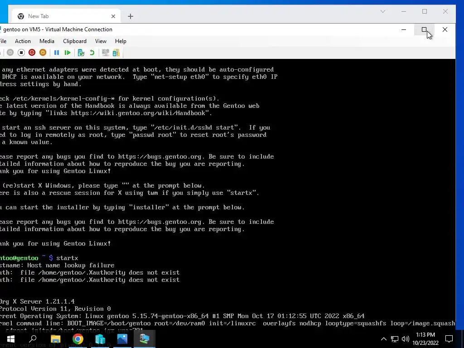Switch to Google Chrome on the taskbar
464x348 pixels.
(x=78, y=339)
